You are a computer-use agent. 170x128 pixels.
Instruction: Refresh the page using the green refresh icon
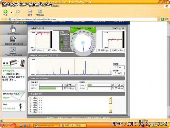click(40, 12)
